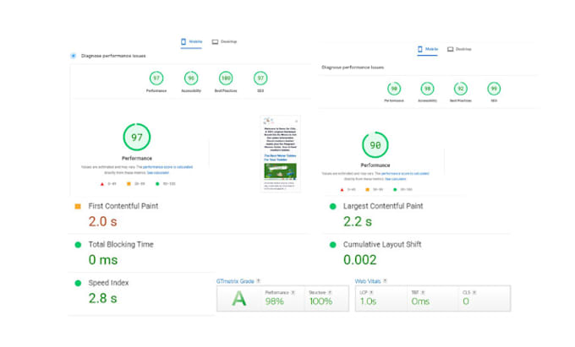The width and height of the screenshot is (575, 347).
Task: Click 'Speed Index' metric label
Action: [108, 283]
